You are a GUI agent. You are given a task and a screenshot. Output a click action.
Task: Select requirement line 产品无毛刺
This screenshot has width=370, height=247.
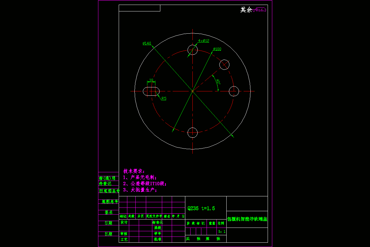[140, 178]
